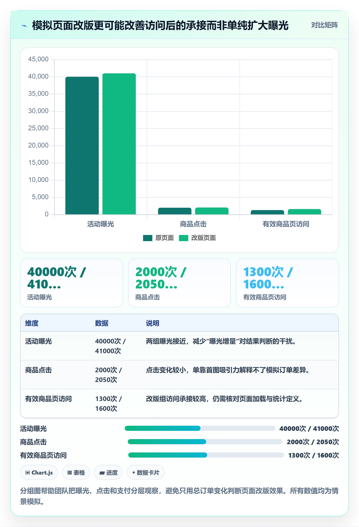Select the 数据卡片 chip
Image resolution: width=359 pixels, height=527 pixels.
(146, 473)
